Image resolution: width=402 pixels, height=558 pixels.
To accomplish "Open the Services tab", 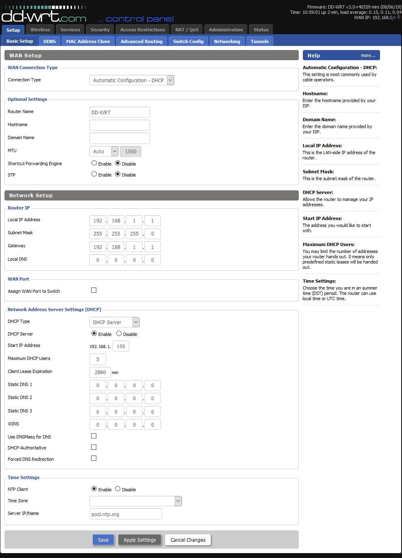I will [x=70, y=29].
